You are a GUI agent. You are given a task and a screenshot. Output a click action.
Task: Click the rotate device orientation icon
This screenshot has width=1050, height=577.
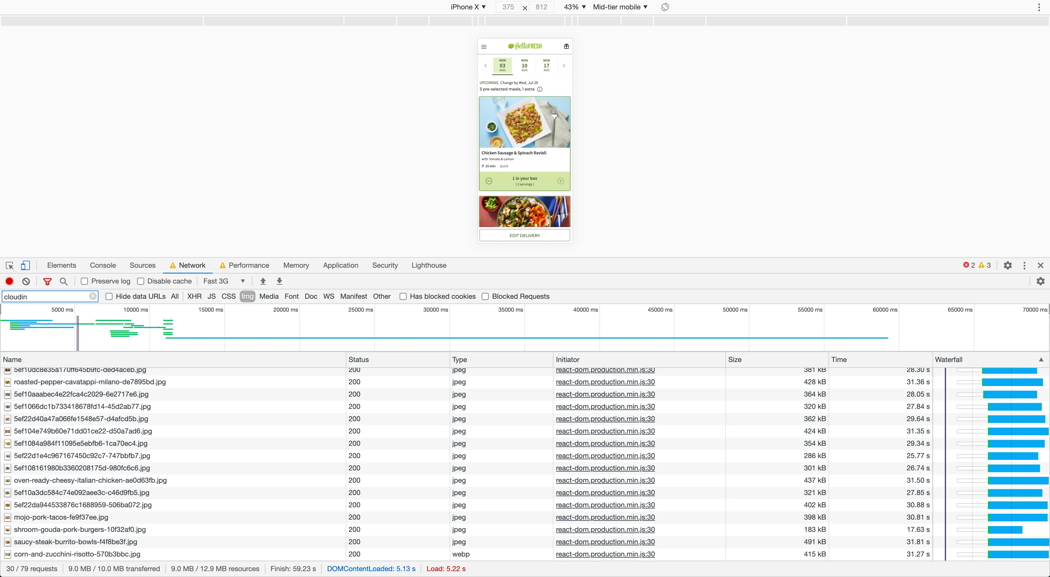click(665, 7)
